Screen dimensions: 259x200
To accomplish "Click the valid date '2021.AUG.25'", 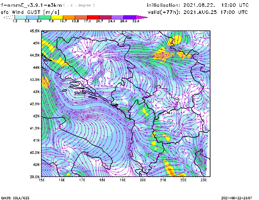I will tap(200, 12).
